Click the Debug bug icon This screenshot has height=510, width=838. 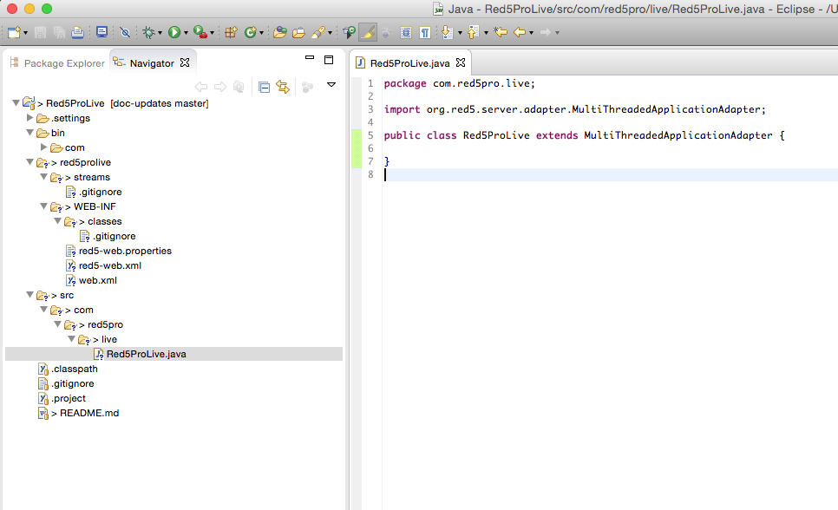[x=148, y=33]
